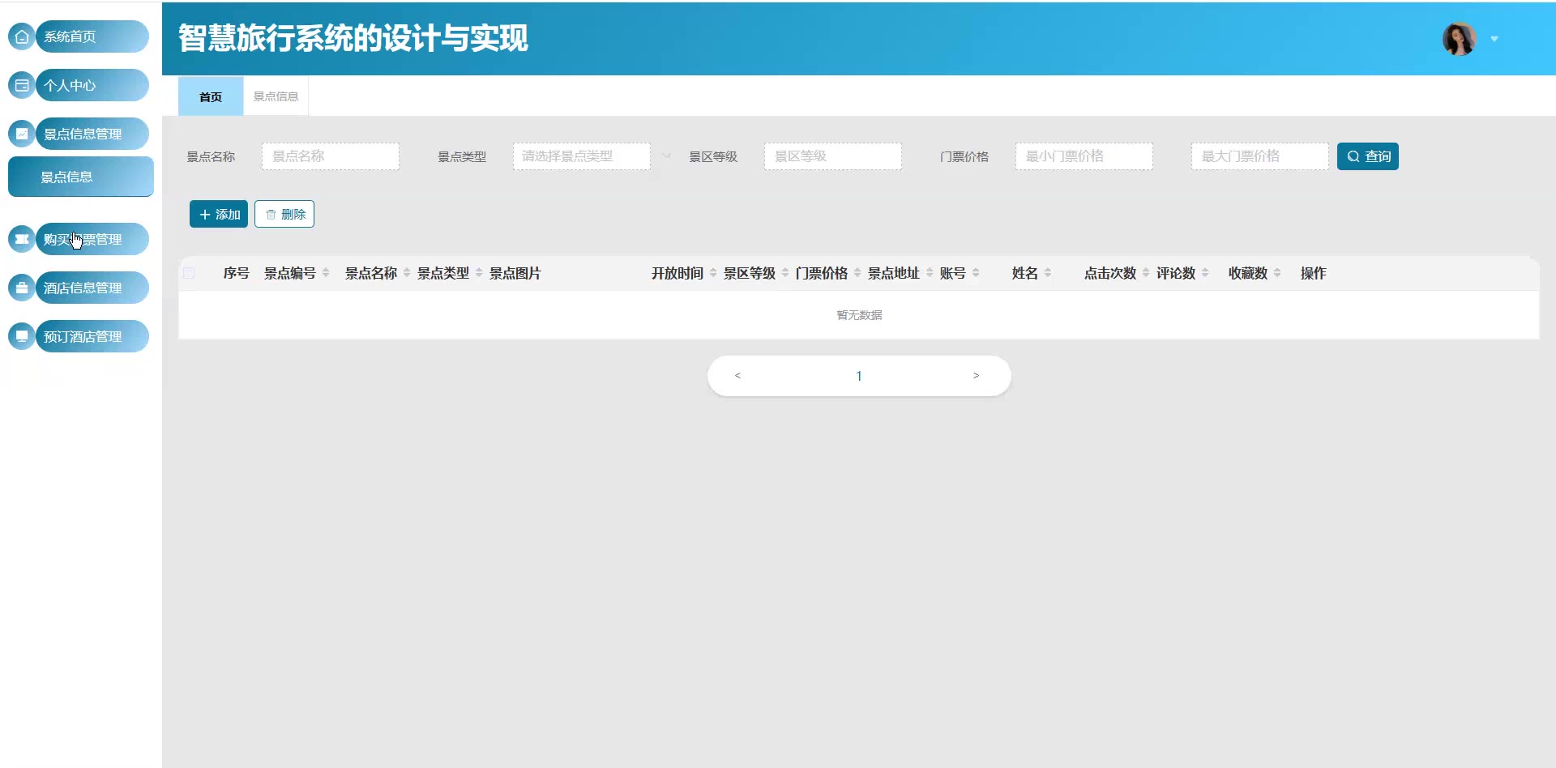Sort by 门票价格 column arrows
1556x768 pixels.
[857, 273]
